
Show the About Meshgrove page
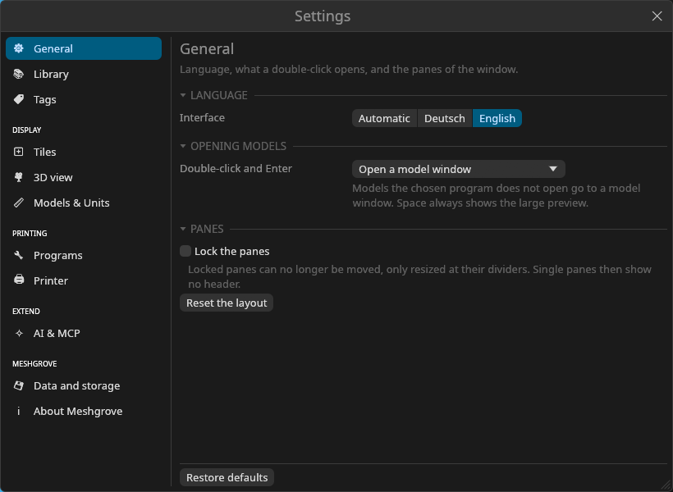(x=84, y=411)
